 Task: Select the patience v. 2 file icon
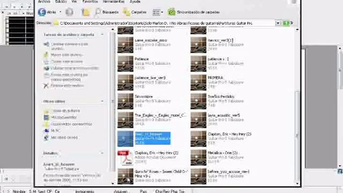tap(198, 64)
